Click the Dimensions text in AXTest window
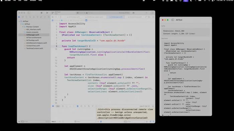234x131 pixels. click(x=174, y=31)
